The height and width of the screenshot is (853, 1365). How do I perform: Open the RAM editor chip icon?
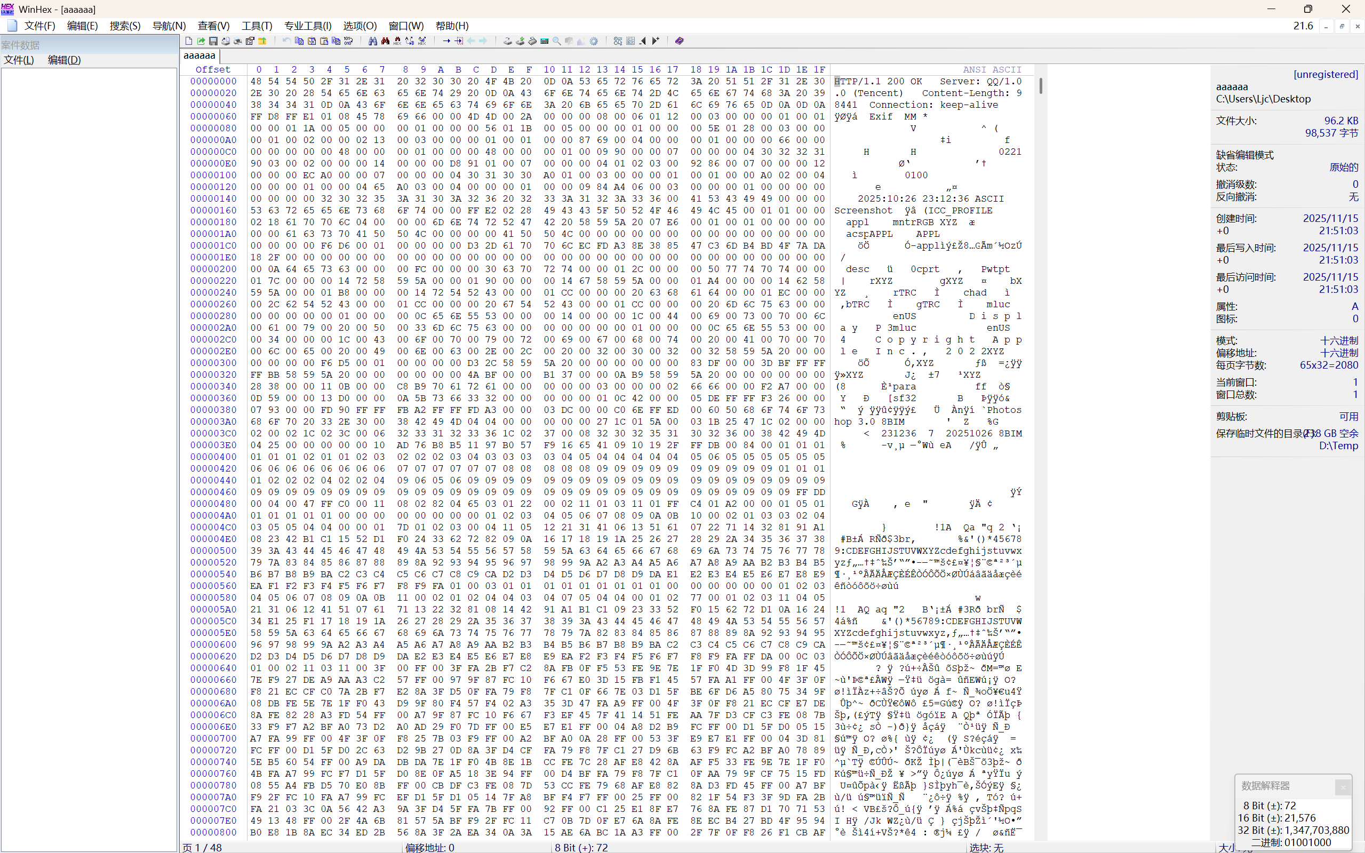(x=532, y=41)
